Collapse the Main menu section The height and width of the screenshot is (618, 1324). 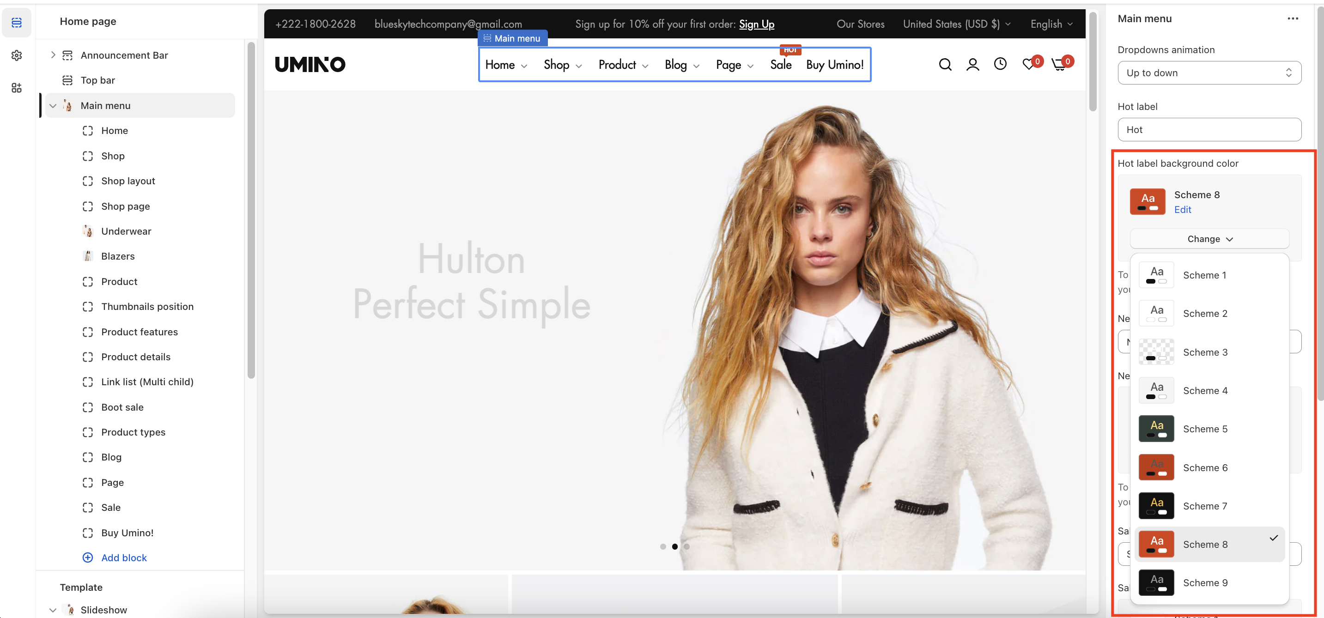click(53, 105)
